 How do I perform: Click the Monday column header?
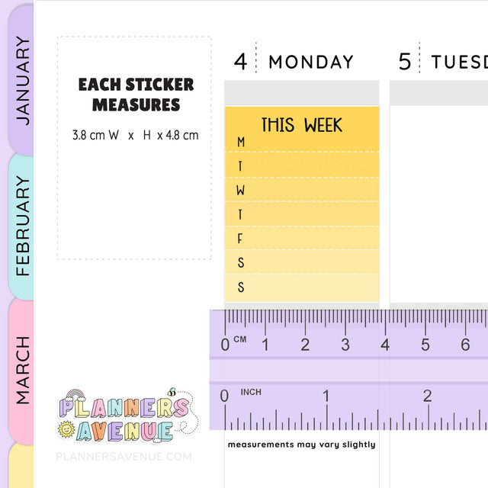click(311, 62)
